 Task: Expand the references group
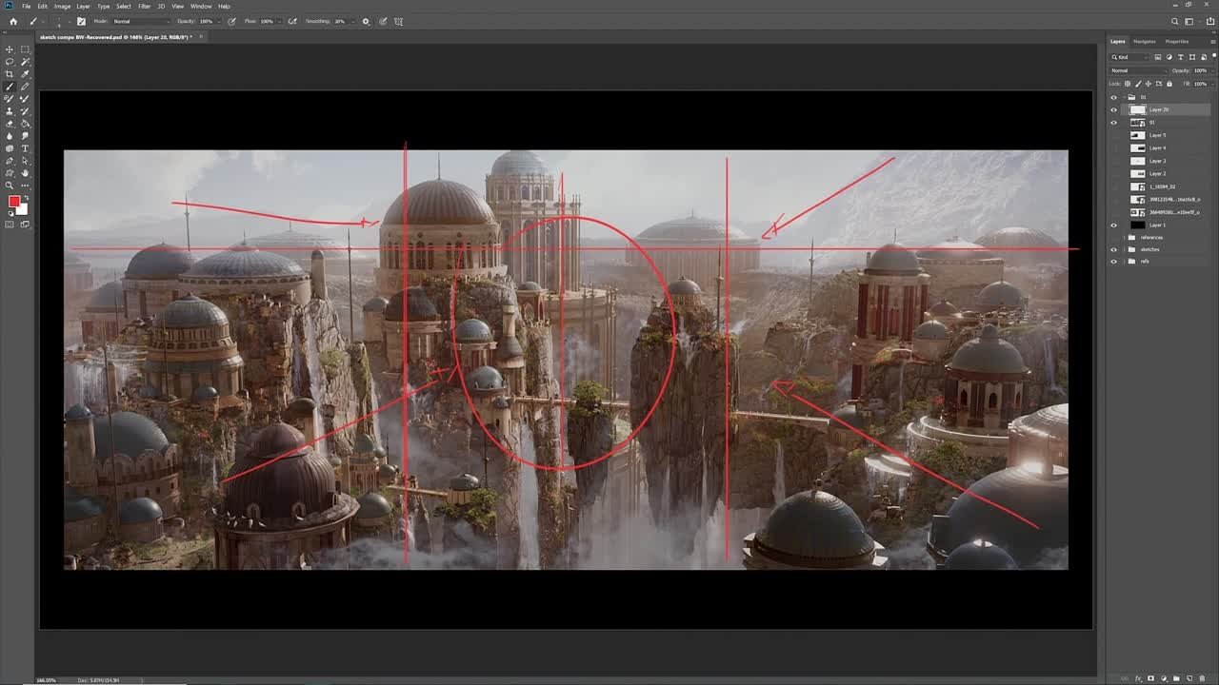pyautogui.click(x=1124, y=237)
